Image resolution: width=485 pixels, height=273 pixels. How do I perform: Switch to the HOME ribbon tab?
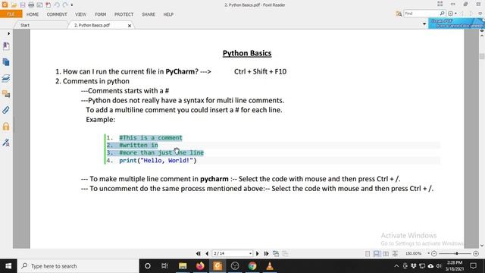(33, 14)
